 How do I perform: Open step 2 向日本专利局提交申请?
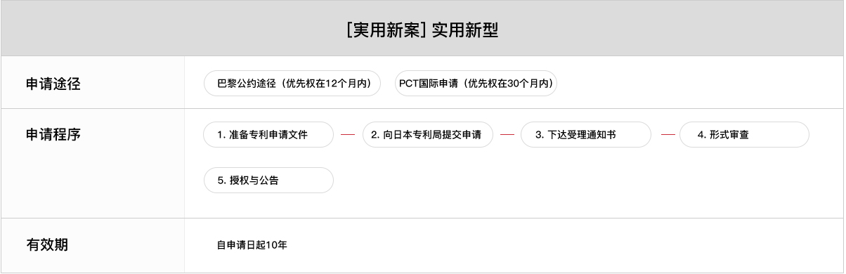(427, 134)
